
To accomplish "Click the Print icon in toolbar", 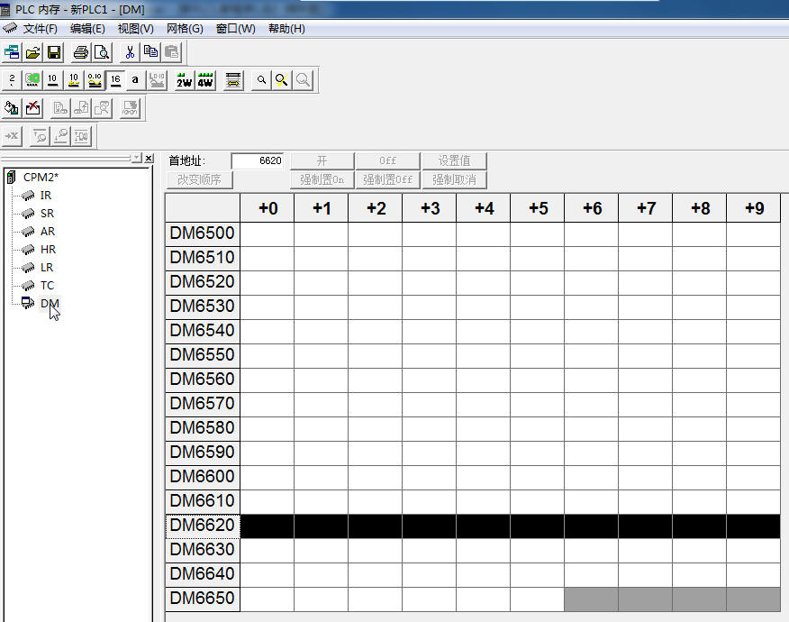I will point(81,52).
